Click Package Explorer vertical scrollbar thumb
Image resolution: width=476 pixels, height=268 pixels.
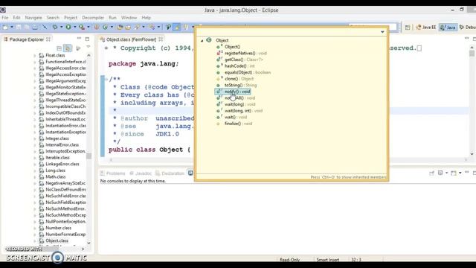pyautogui.click(x=89, y=156)
